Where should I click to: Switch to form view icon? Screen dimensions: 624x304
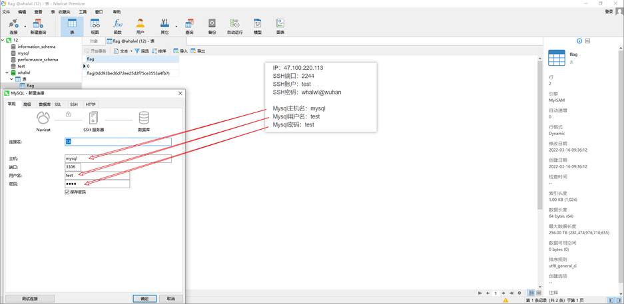(x=539, y=293)
